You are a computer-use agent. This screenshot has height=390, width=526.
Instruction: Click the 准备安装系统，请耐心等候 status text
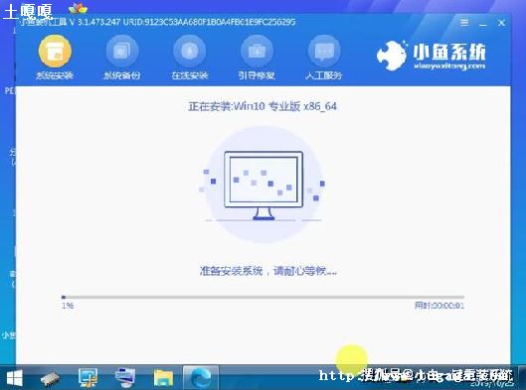(268, 271)
